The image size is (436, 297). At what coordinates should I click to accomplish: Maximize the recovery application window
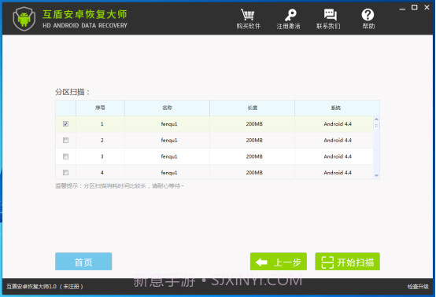pyautogui.click(x=414, y=8)
